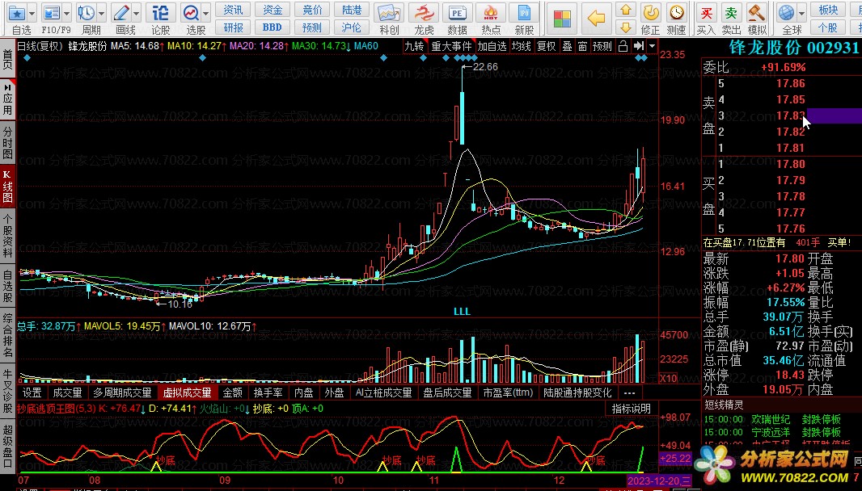This screenshot has height=491, width=862.
Task: Open the 首页 home sidebar tab
Action: (8, 59)
